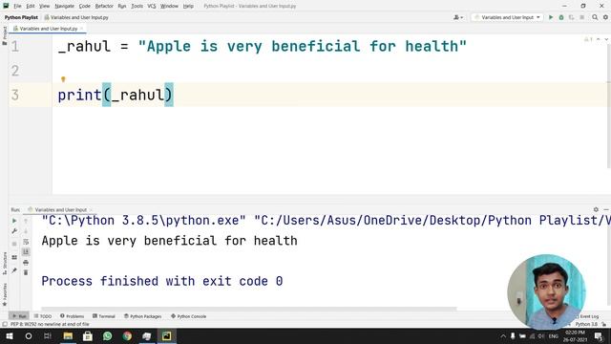The width and height of the screenshot is (611, 344).
Task: Toggle soft-wrap in the Run console
Action: point(26,242)
